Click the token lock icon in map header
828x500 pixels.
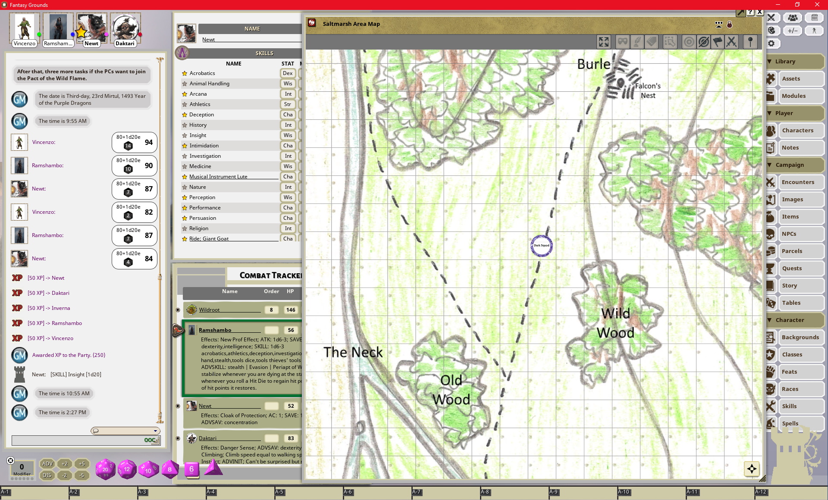(x=730, y=25)
